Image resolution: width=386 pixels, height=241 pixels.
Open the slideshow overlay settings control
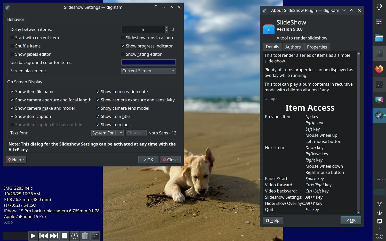pos(95,236)
